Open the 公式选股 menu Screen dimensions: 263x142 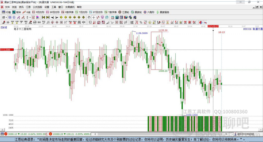(x=37, y=7)
